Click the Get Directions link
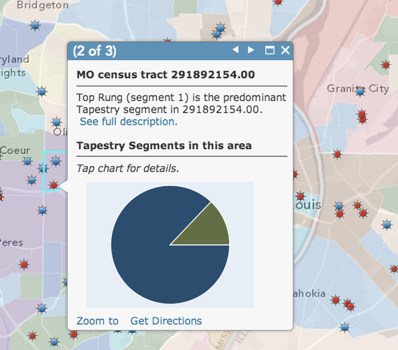The height and width of the screenshot is (350, 398). tap(166, 321)
